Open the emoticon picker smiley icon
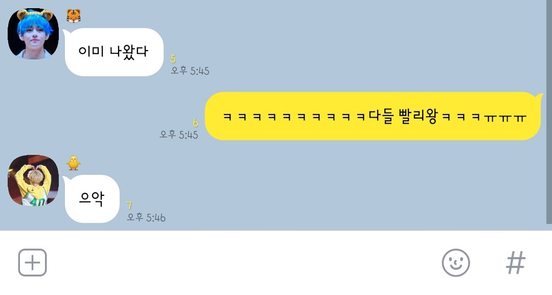Image resolution: width=552 pixels, height=295 pixels. (x=455, y=263)
